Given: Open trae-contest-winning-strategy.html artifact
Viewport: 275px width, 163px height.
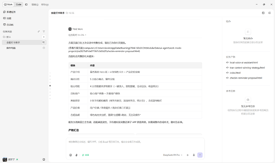Looking at the screenshot, I should (247, 68).
